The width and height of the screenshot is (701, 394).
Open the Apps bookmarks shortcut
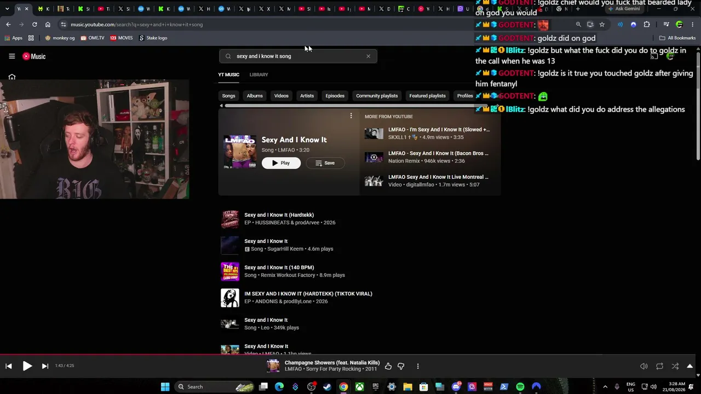[x=13, y=38]
